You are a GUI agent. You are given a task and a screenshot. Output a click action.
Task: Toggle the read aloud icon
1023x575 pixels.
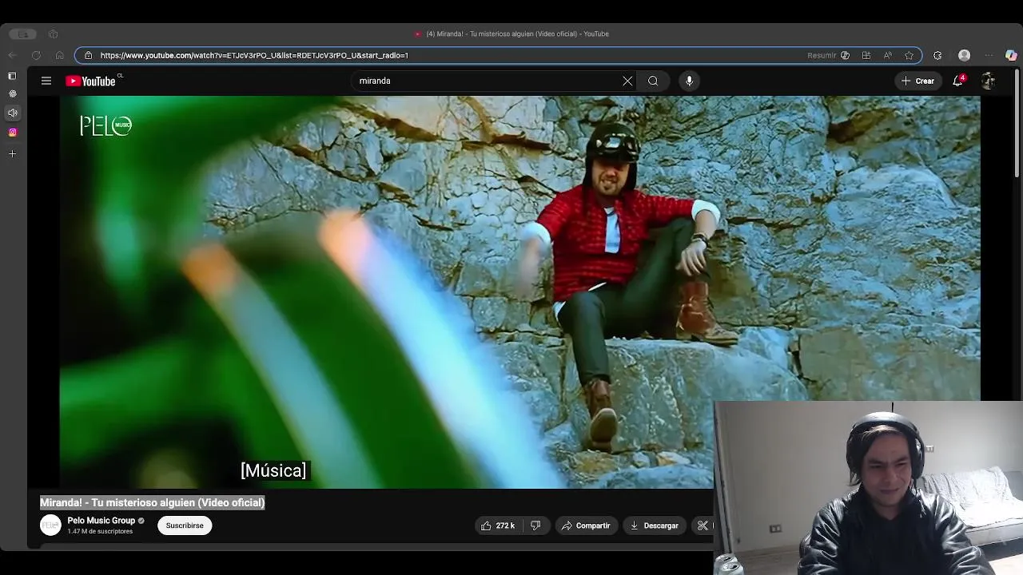point(888,55)
